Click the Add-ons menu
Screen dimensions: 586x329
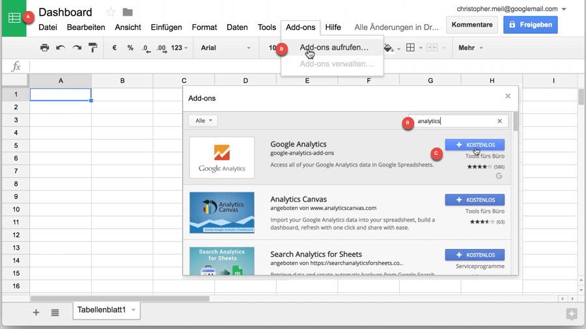click(x=300, y=27)
